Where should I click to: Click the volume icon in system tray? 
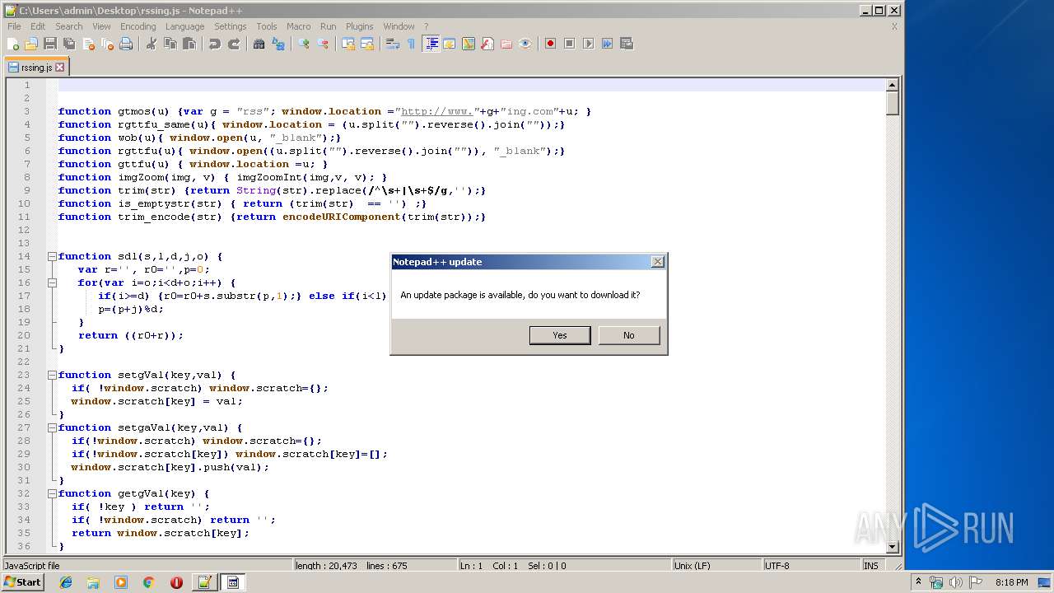(x=956, y=582)
